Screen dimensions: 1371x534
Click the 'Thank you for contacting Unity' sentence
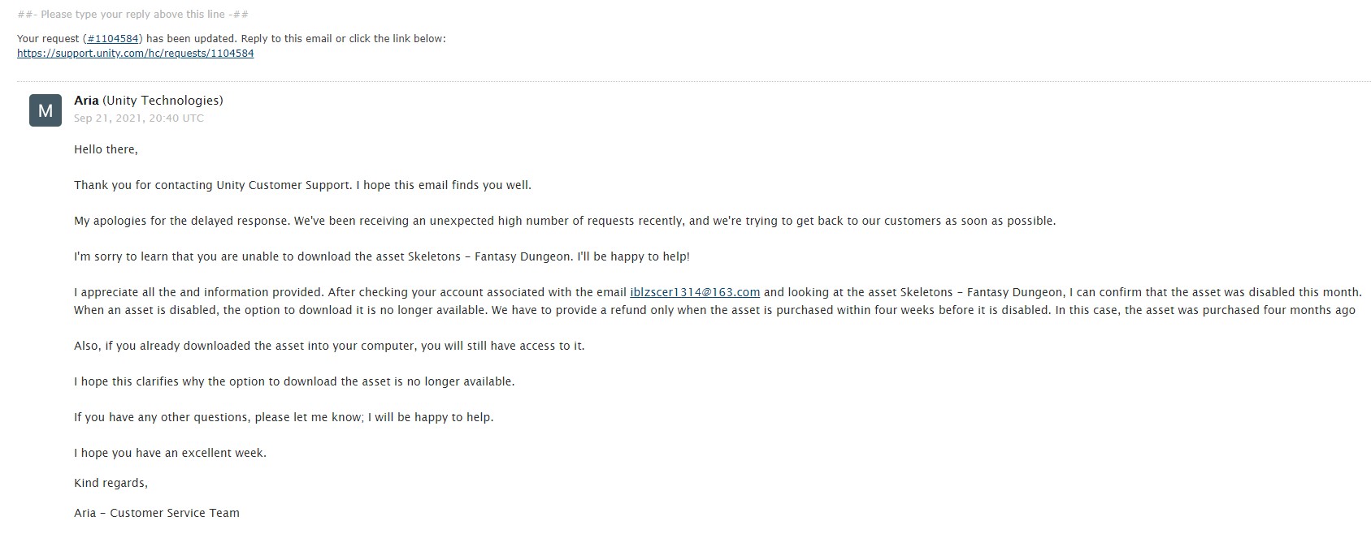point(302,185)
